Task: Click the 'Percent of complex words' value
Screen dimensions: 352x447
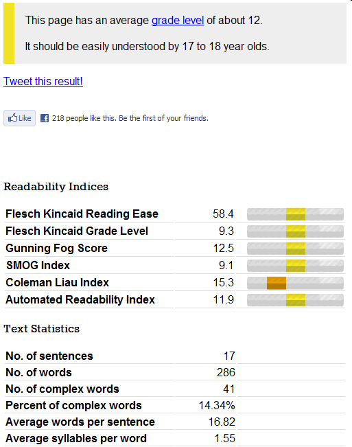Action: 217,405
